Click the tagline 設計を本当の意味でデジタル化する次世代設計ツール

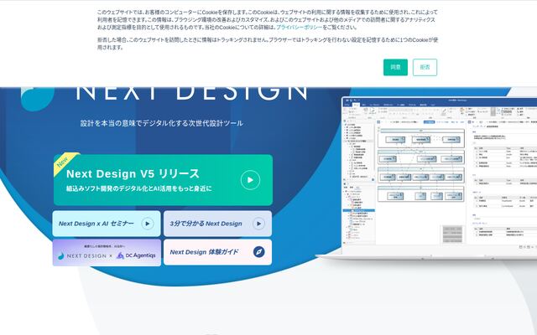(162, 123)
